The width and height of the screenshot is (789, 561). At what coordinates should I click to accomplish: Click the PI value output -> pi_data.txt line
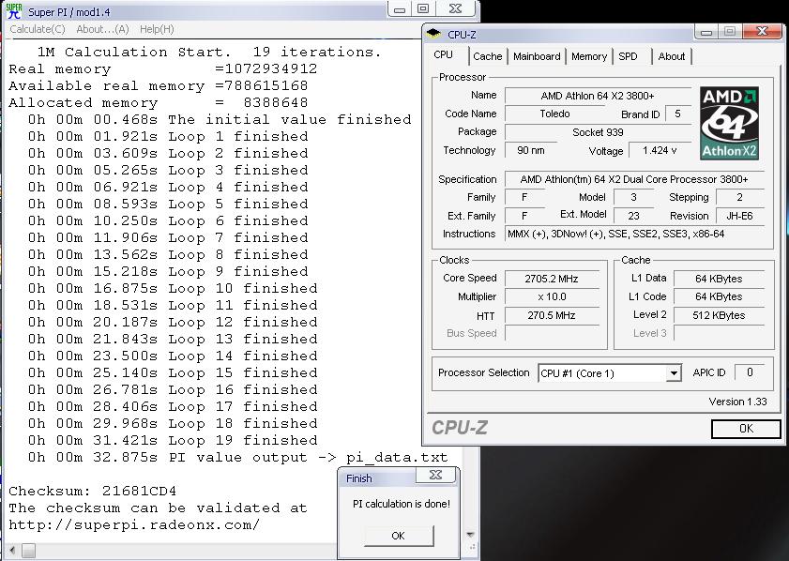[237, 458]
